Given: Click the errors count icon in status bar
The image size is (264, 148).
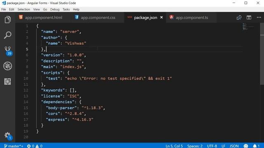Looking at the screenshot, I should click(29, 146).
